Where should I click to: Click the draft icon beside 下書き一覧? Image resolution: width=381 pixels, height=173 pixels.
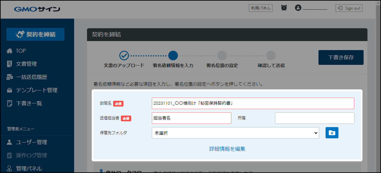(x=10, y=103)
